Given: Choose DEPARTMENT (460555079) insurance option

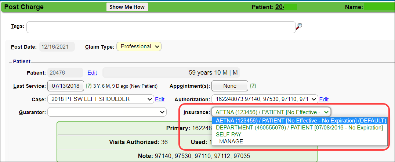Looking at the screenshot, I should point(299,128).
